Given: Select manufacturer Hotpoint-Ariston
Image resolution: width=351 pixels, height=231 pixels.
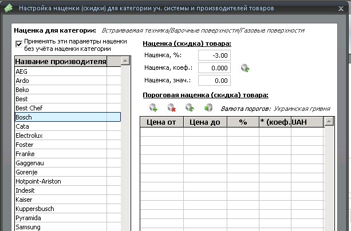Looking at the screenshot, I should tap(68, 181).
